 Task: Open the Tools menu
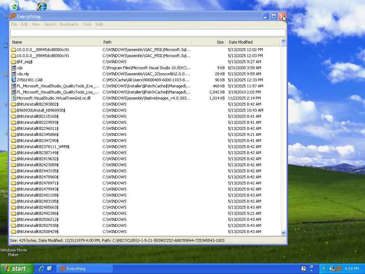tap(87, 24)
